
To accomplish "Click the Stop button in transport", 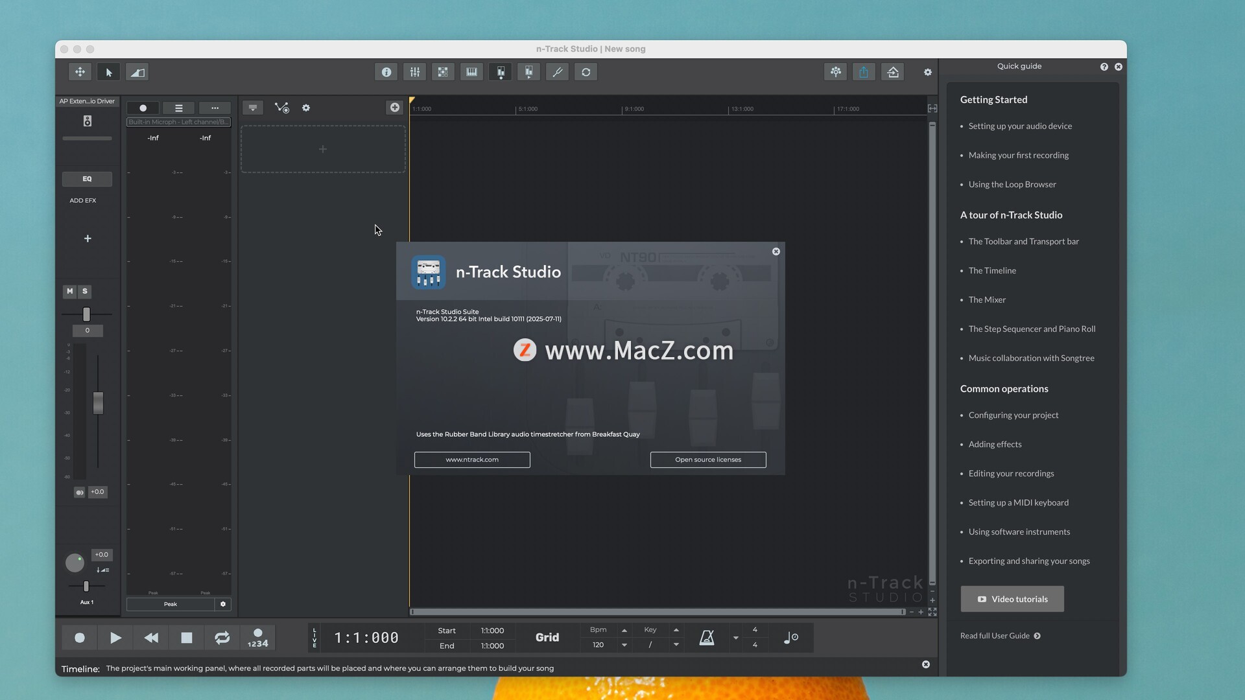I will click(187, 638).
